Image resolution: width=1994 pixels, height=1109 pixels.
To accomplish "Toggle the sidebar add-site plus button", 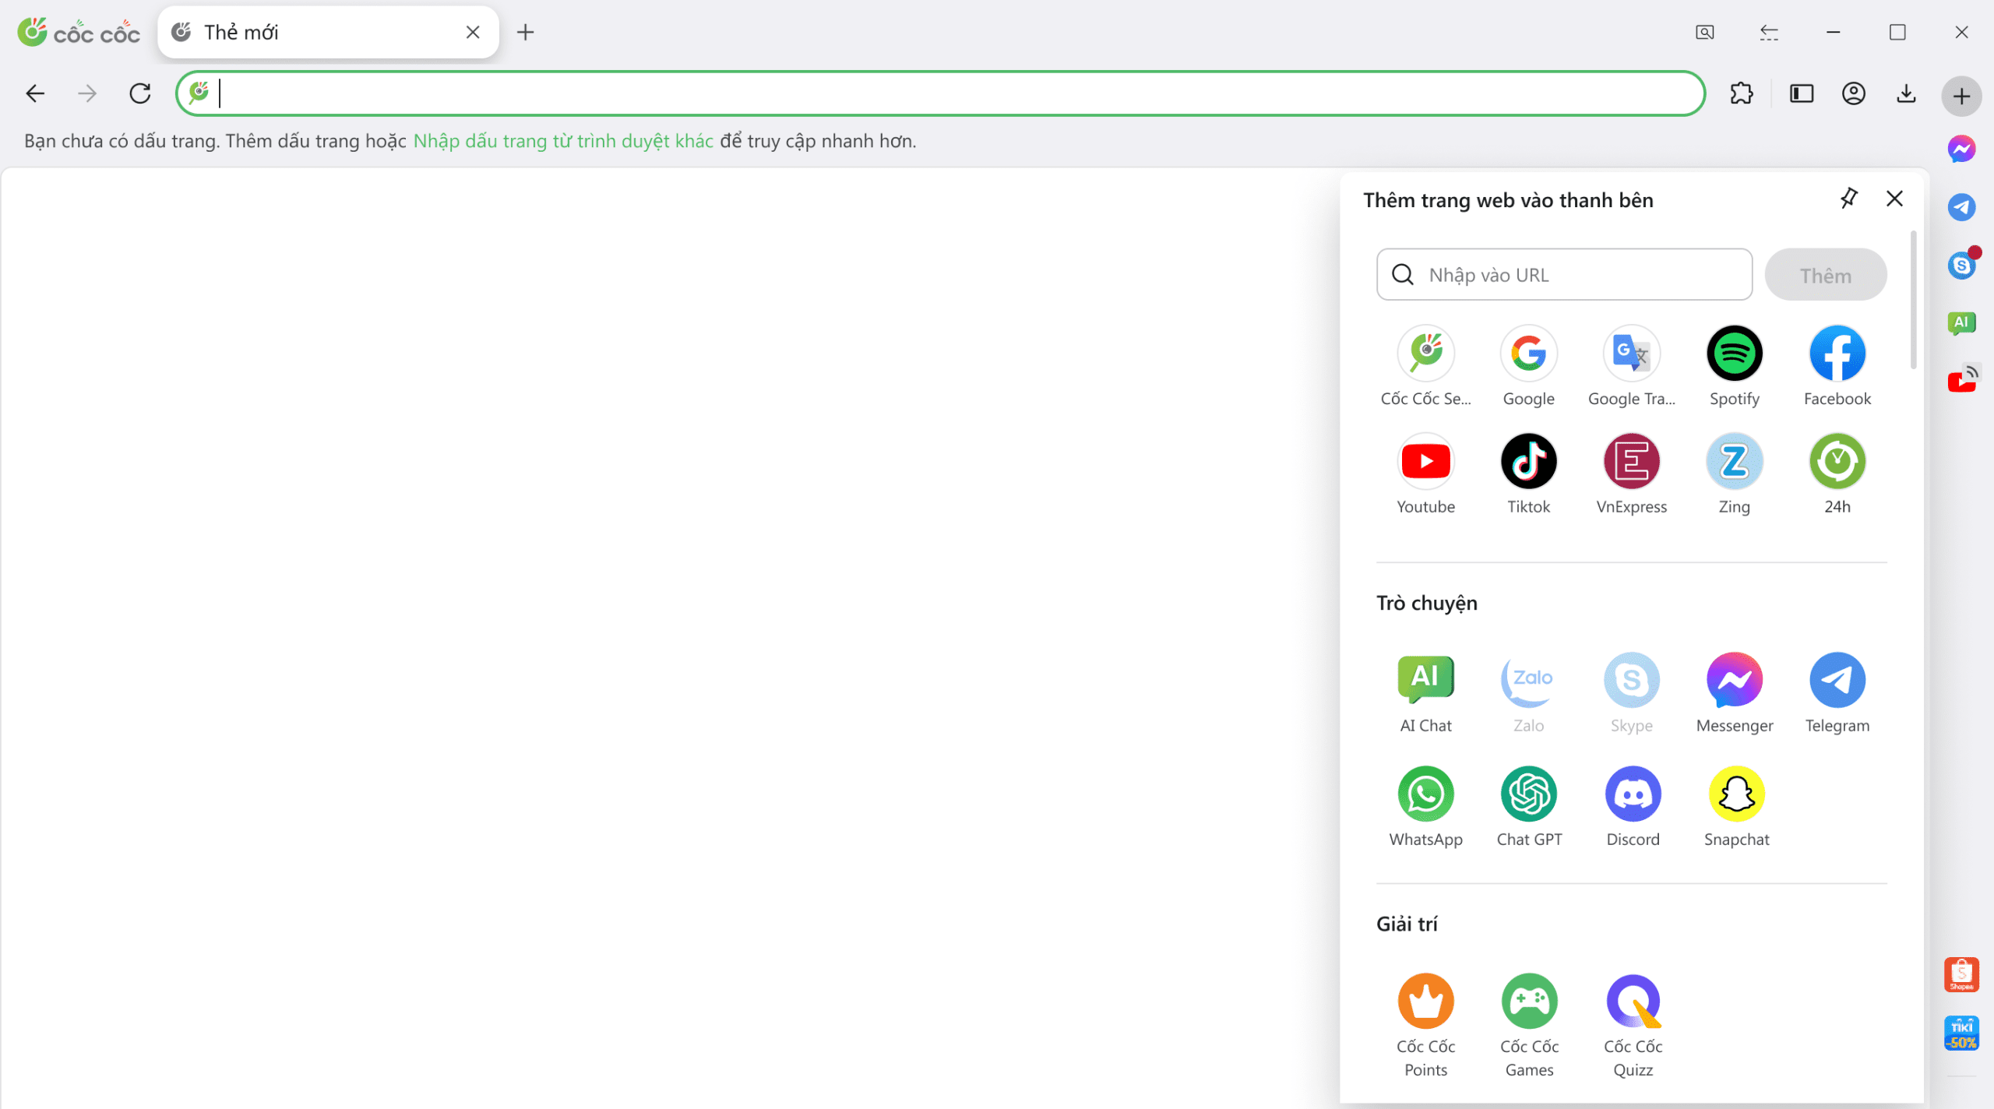I will click(x=1961, y=96).
